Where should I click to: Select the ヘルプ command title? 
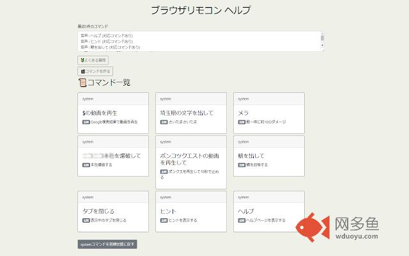245,211
